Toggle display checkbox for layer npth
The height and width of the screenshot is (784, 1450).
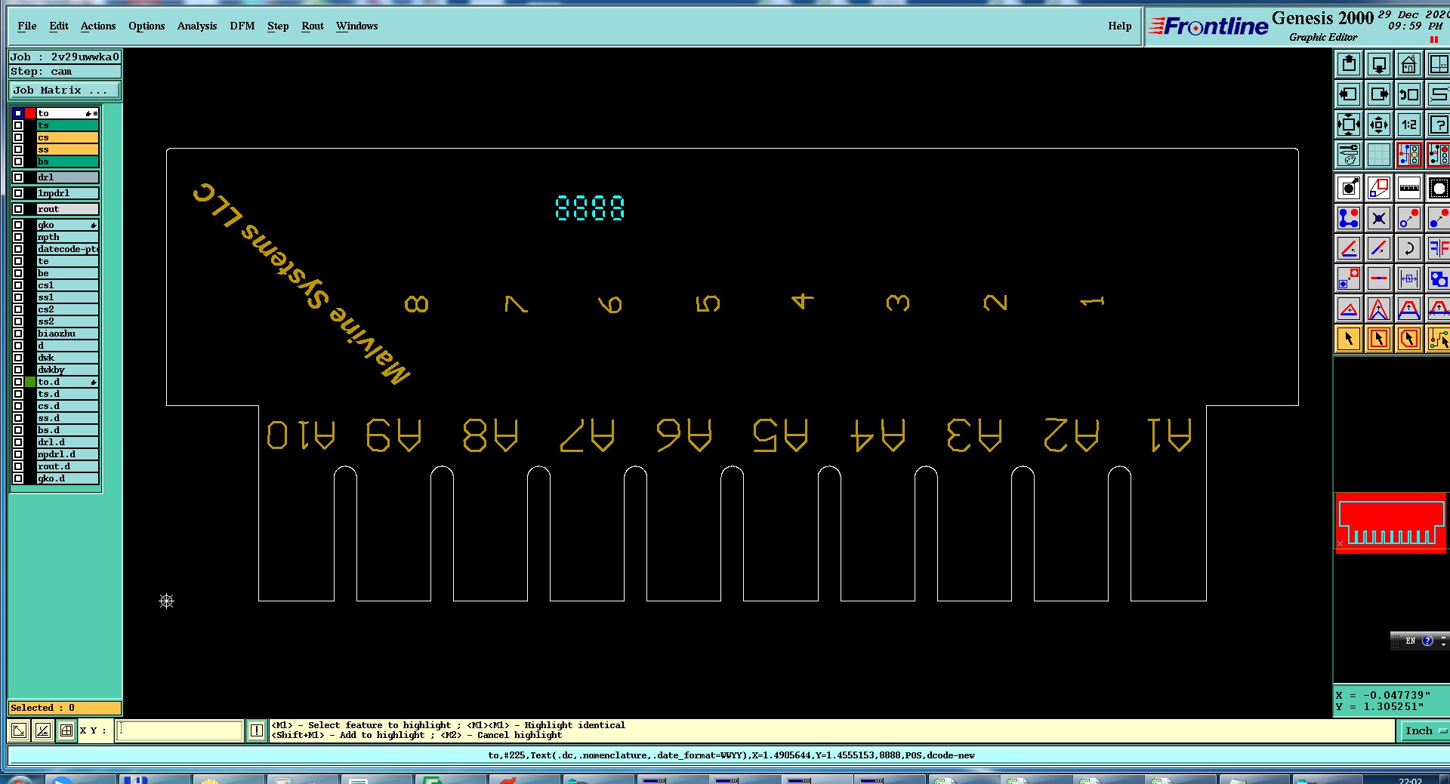click(18, 237)
